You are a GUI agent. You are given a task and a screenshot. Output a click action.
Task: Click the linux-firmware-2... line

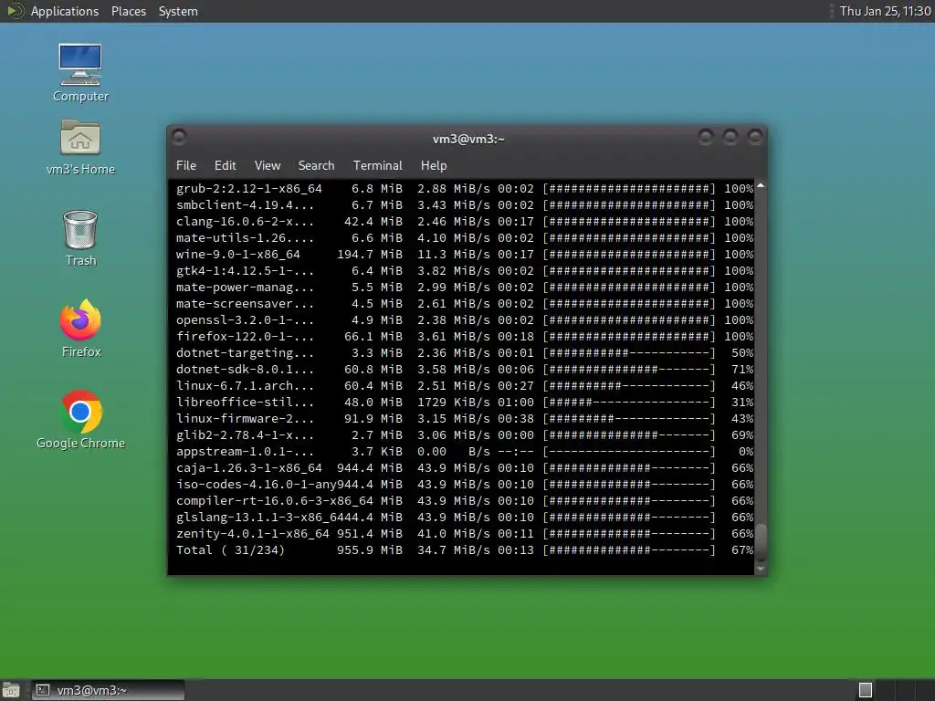[x=465, y=418]
